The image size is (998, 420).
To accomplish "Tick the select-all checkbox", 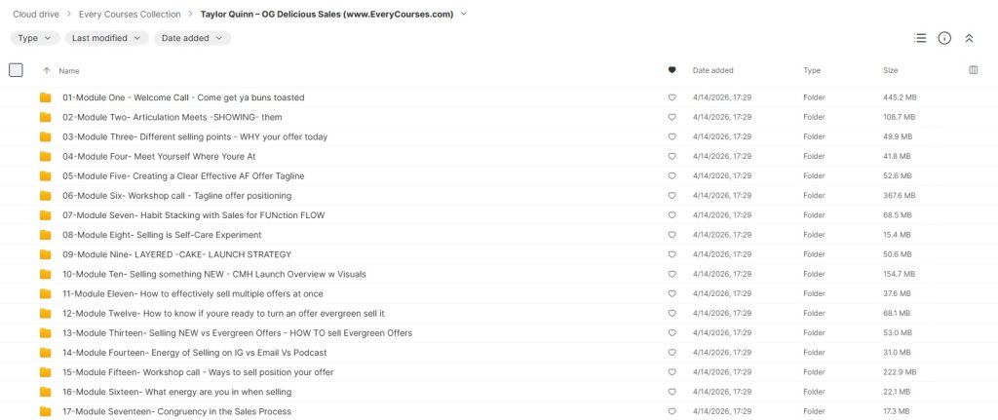I will pyautogui.click(x=16, y=70).
